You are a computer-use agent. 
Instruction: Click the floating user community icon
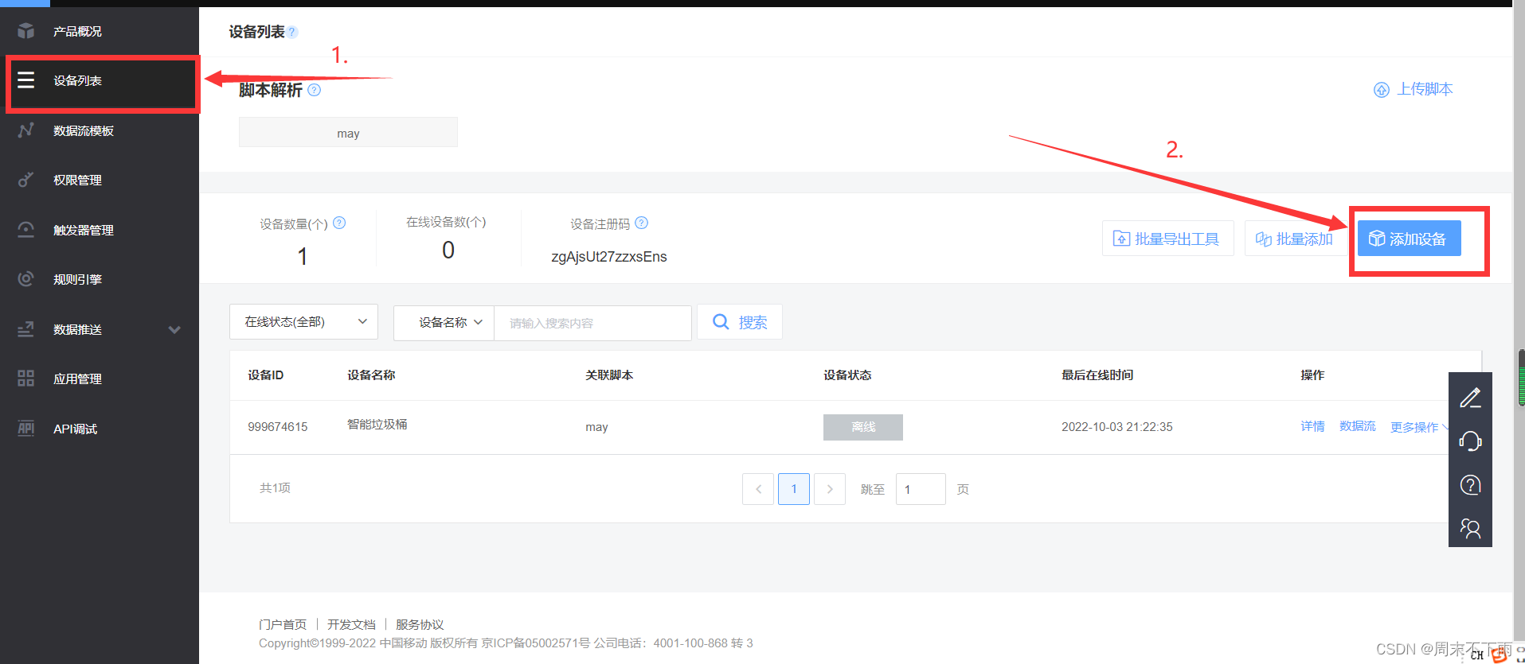point(1470,528)
